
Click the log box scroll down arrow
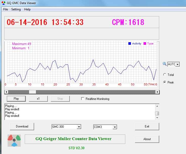[x=157, y=118]
